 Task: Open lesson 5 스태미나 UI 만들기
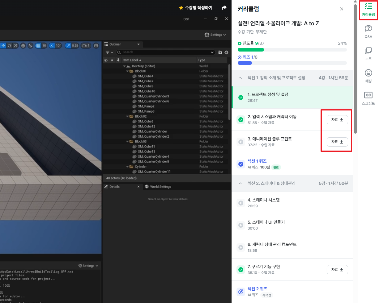tap(292, 225)
